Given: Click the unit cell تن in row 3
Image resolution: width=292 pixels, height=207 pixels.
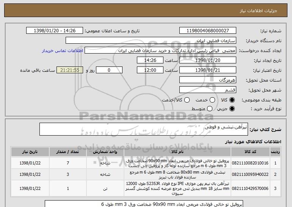Looking at the screenshot, I should click(105, 189).
